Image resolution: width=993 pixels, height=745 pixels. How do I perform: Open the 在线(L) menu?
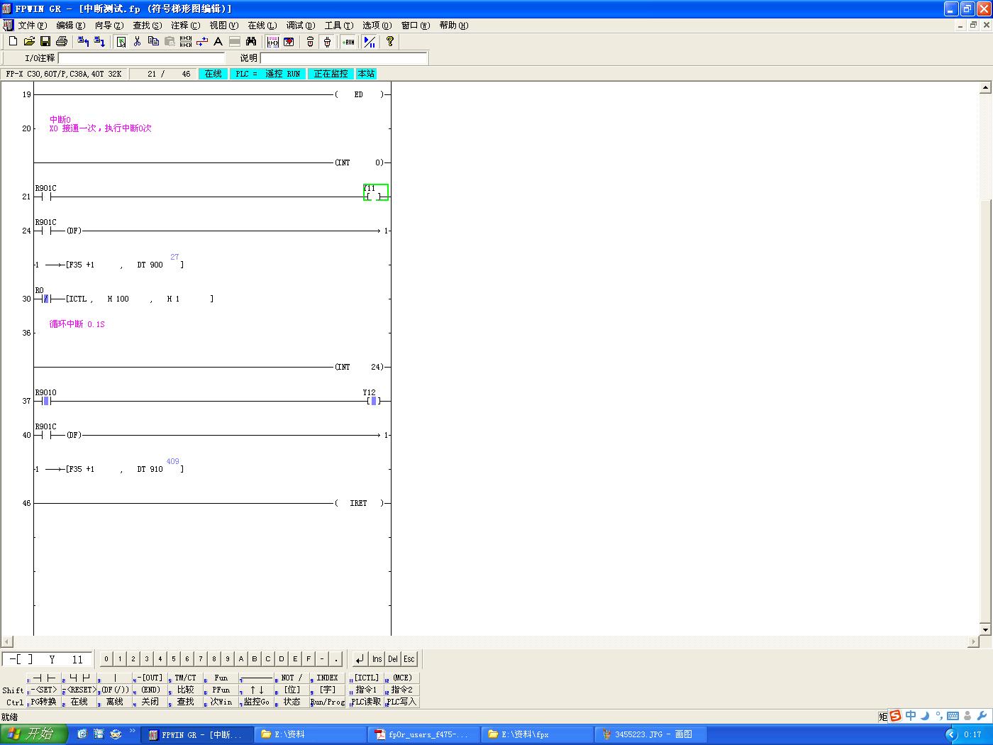point(262,26)
